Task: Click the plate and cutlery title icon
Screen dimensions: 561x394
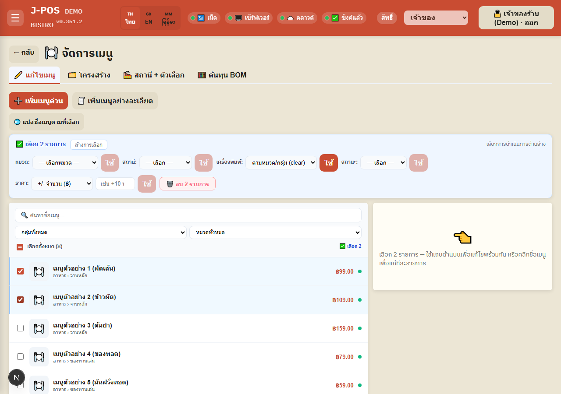Action: (x=51, y=53)
